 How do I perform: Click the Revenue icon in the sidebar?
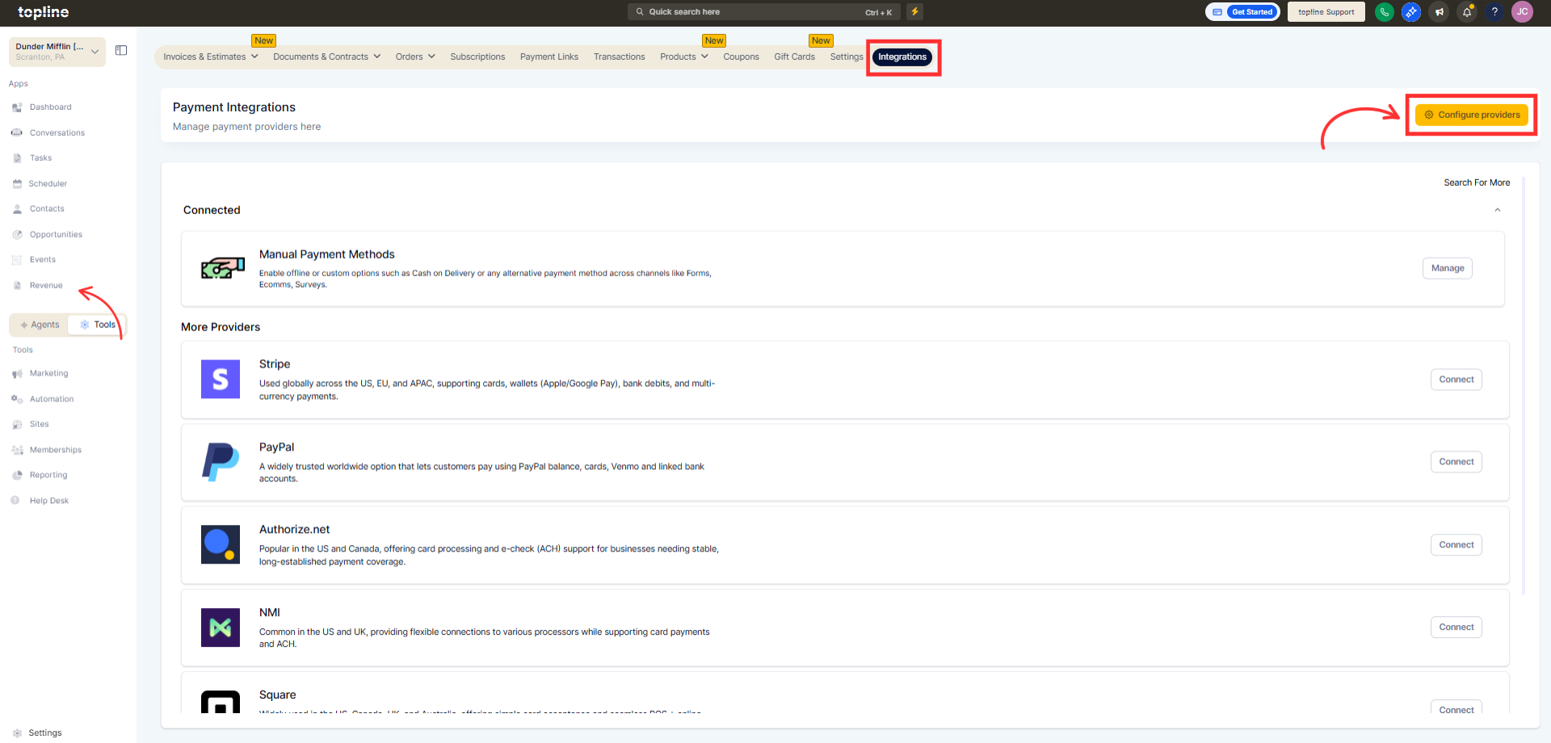click(17, 285)
